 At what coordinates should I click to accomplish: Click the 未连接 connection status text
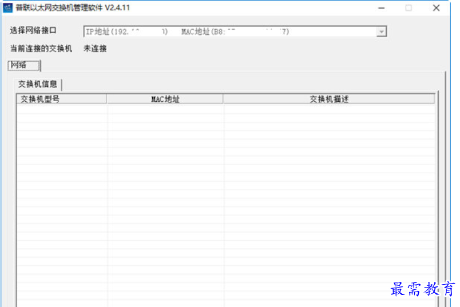click(95, 49)
